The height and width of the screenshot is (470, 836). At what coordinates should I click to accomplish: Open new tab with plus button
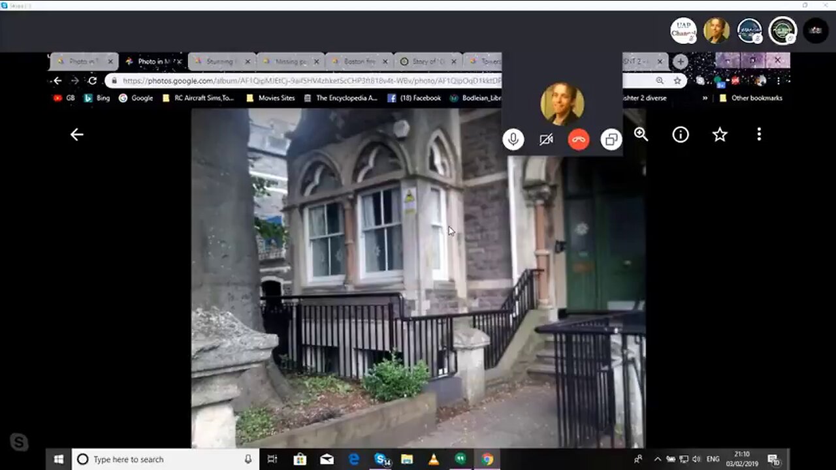point(680,61)
